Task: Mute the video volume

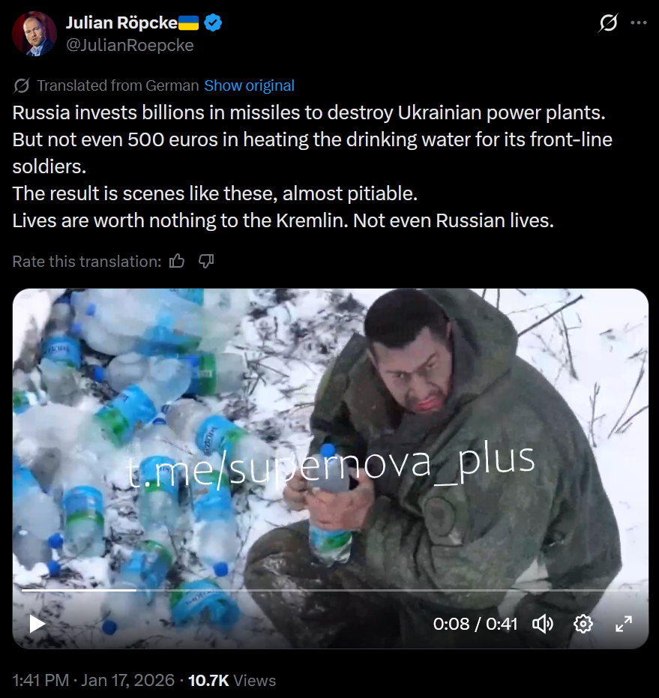Action: pos(543,624)
